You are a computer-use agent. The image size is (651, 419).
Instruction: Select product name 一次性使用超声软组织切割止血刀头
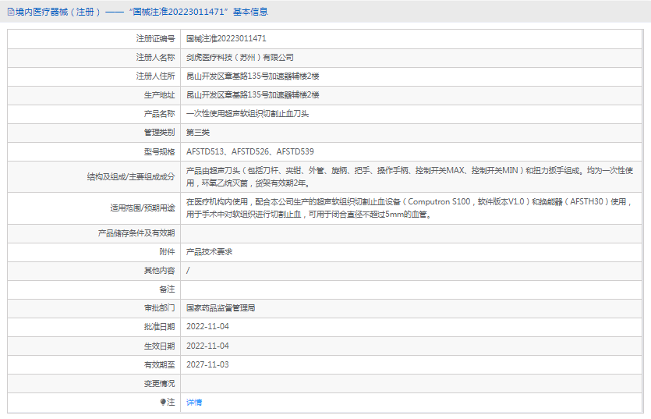247,113
